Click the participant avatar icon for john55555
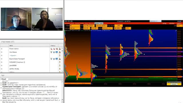The width and height of the screenshot is (183, 103). 60,66
